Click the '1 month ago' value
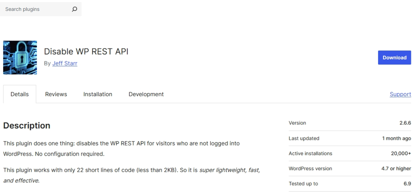The height and width of the screenshot is (192, 415). click(x=396, y=138)
